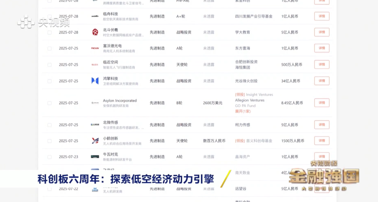Open 详情 for 富沃德光电
This screenshot has height=202, width=378.
(x=322, y=48)
